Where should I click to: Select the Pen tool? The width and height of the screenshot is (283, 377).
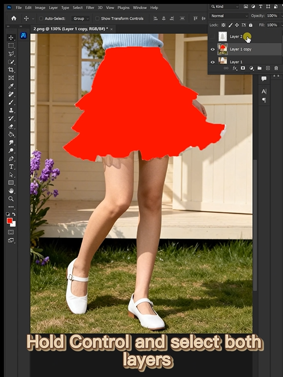click(x=11, y=158)
